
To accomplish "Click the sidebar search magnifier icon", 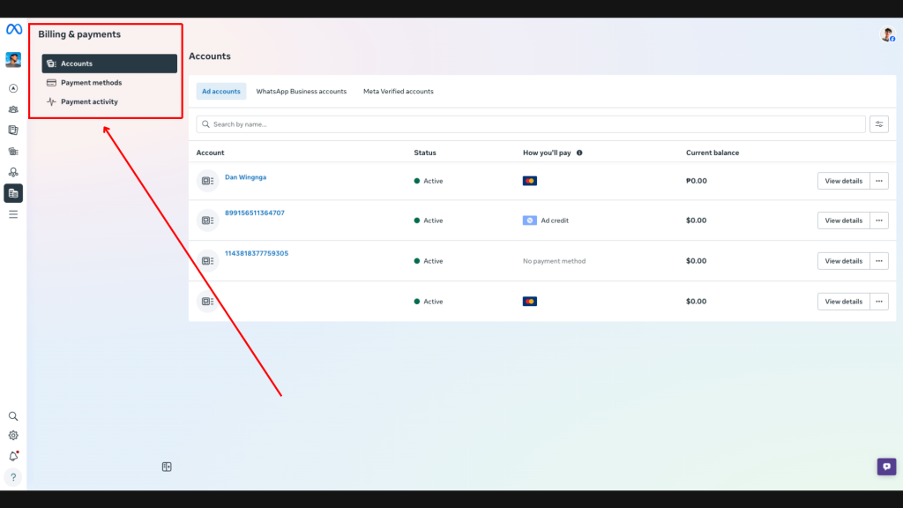I will tap(13, 416).
